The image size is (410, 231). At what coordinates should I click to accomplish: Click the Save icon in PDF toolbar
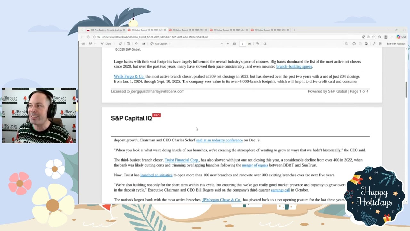click(x=360, y=44)
